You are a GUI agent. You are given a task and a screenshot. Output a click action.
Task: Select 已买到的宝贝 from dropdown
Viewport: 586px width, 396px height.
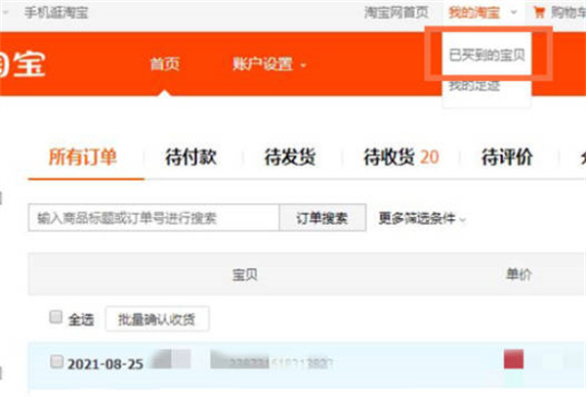(x=486, y=55)
